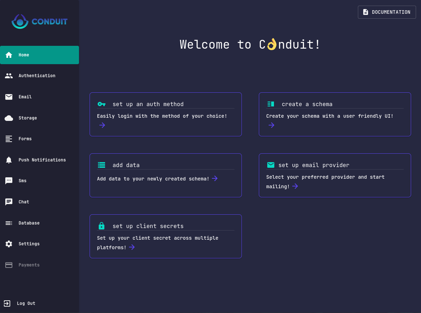This screenshot has height=313, width=421.
Task: Open the Chat module
Action: point(39,202)
